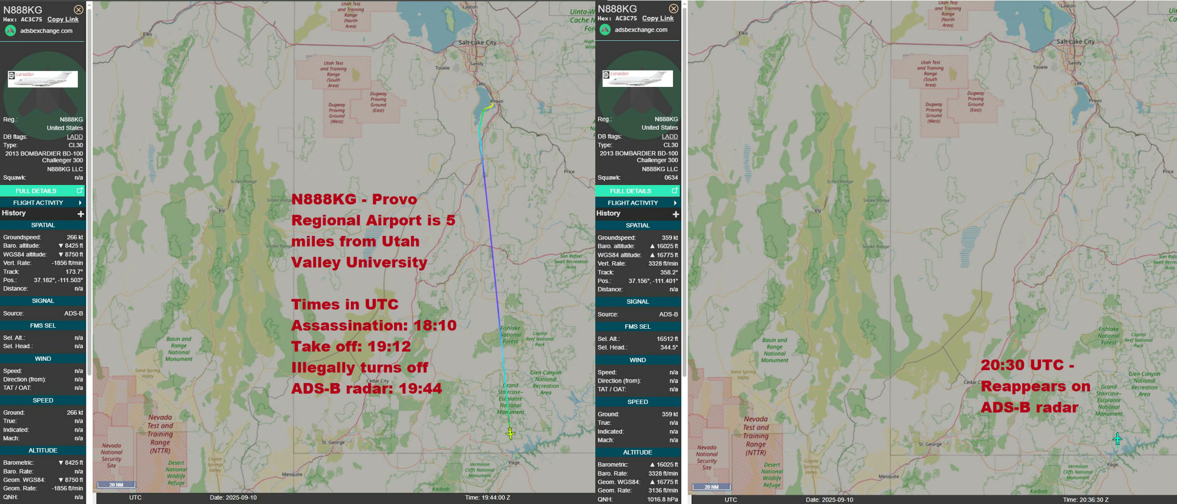Click the 20 NM scale bar on left map
Viewport: 1177px width, 504px height.
click(x=116, y=485)
